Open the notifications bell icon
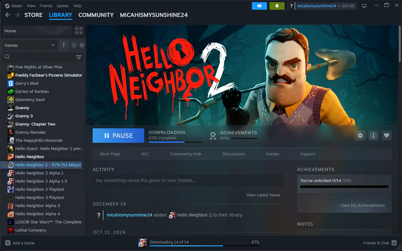Viewport: 402px width, 251px height. (277, 6)
